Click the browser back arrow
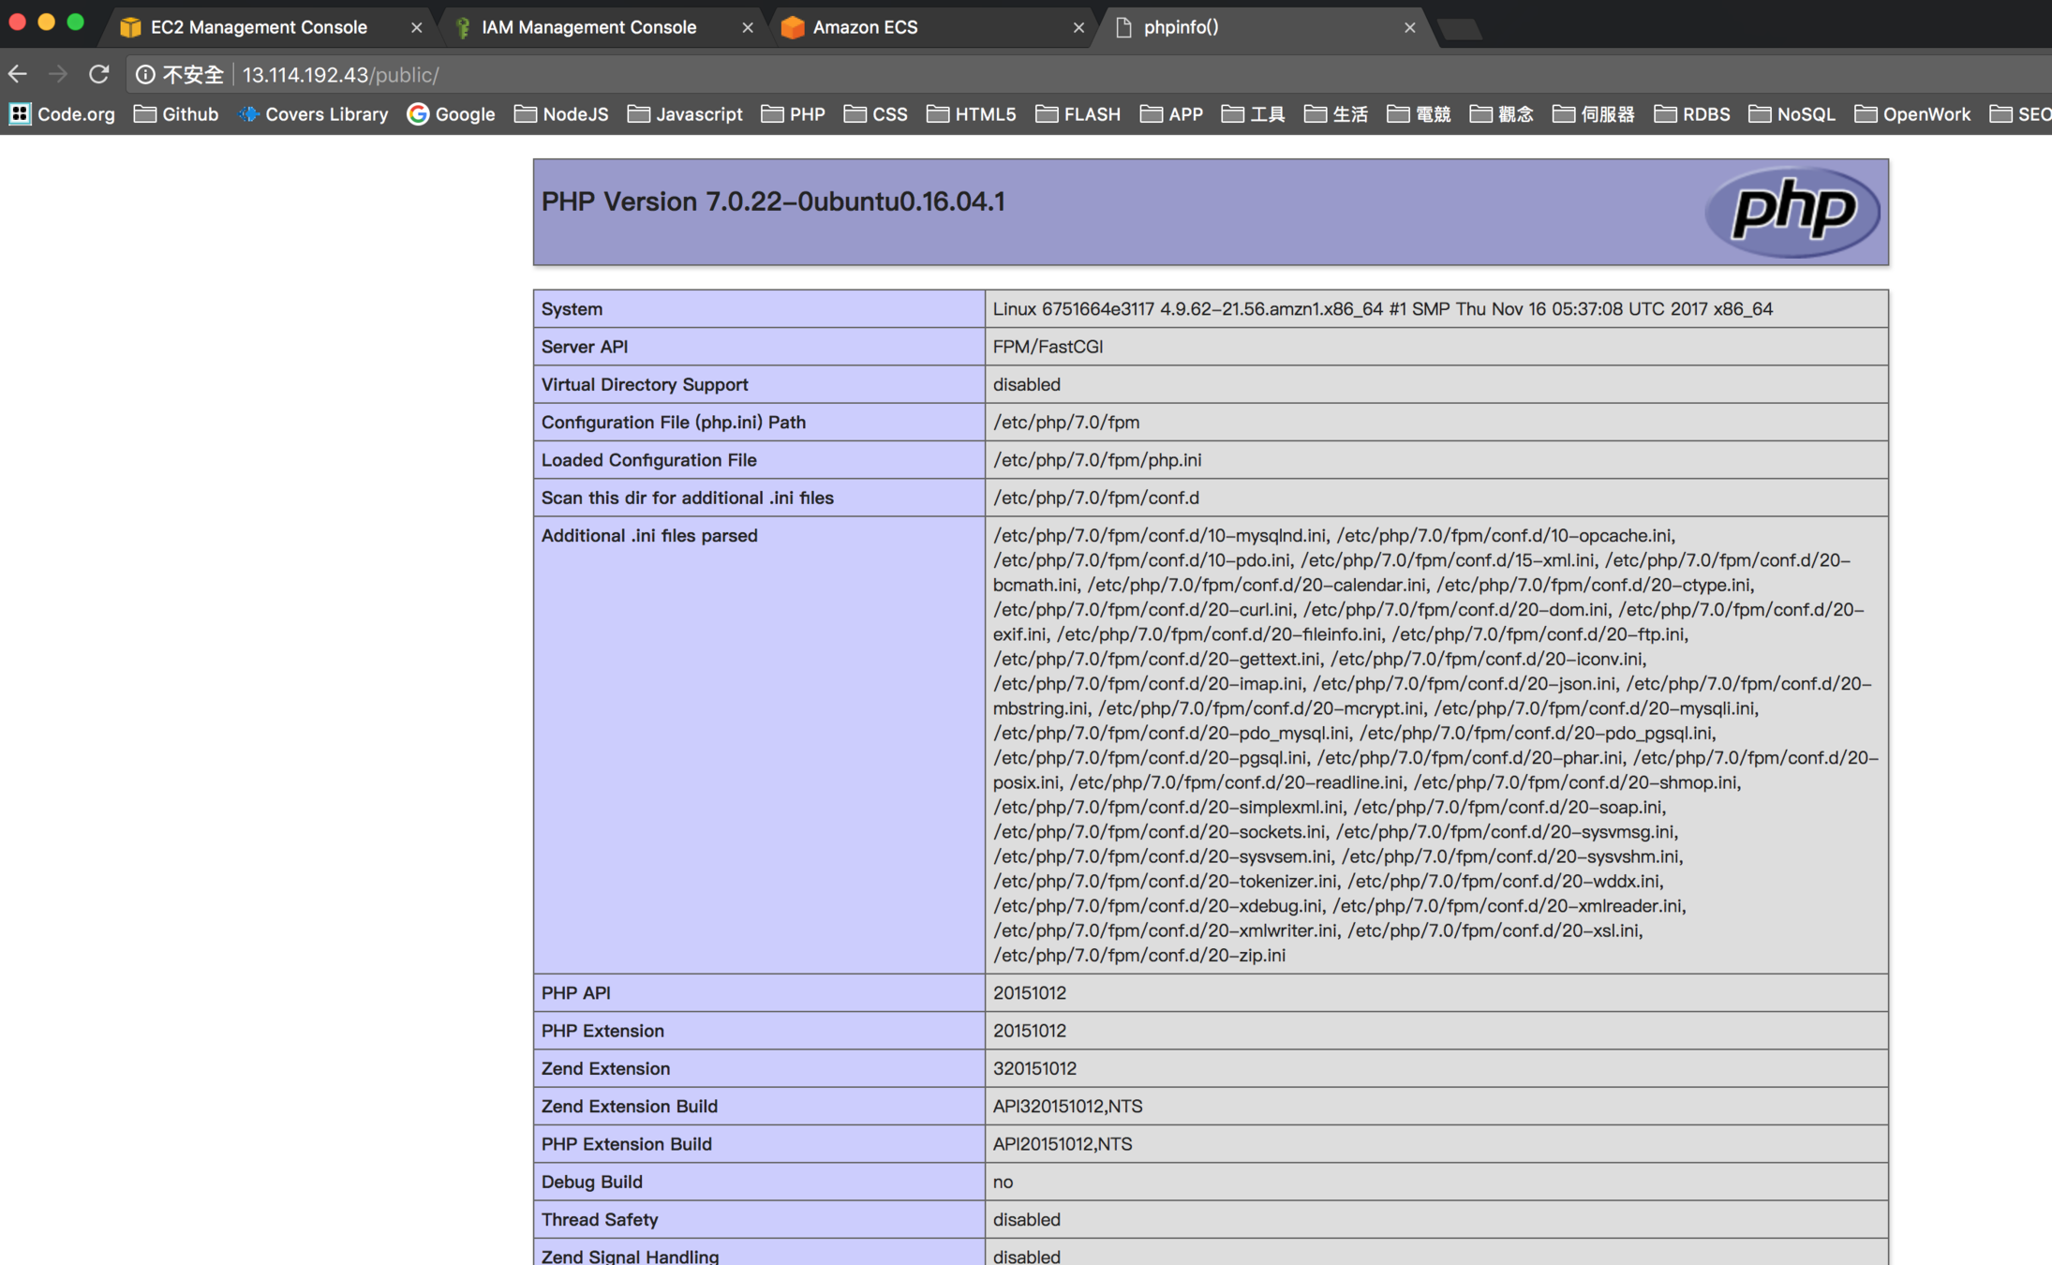This screenshot has height=1265, width=2052. 18,74
